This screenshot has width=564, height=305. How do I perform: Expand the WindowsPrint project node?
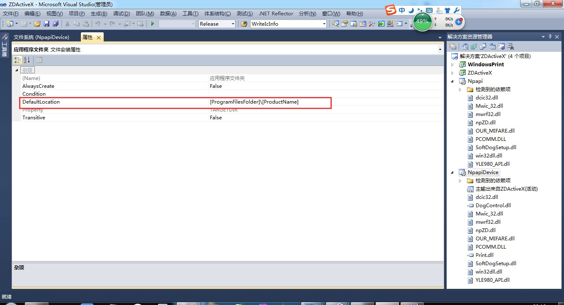pyautogui.click(x=452, y=65)
